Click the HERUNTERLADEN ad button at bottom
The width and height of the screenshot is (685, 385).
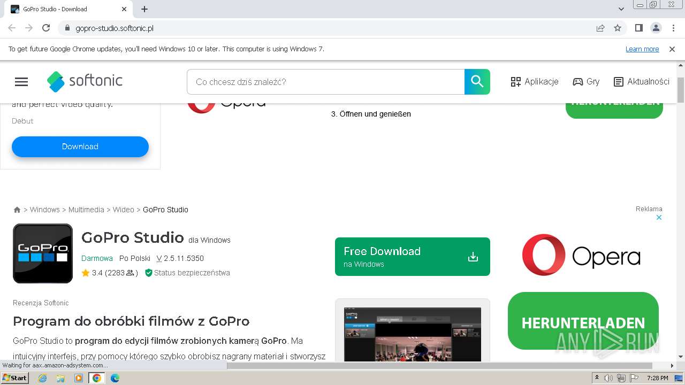pos(583,321)
